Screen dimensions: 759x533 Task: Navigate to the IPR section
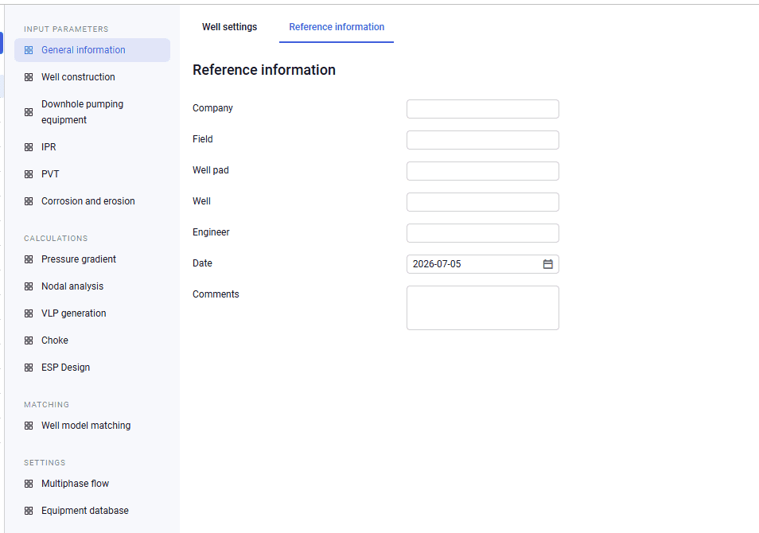[92, 147]
